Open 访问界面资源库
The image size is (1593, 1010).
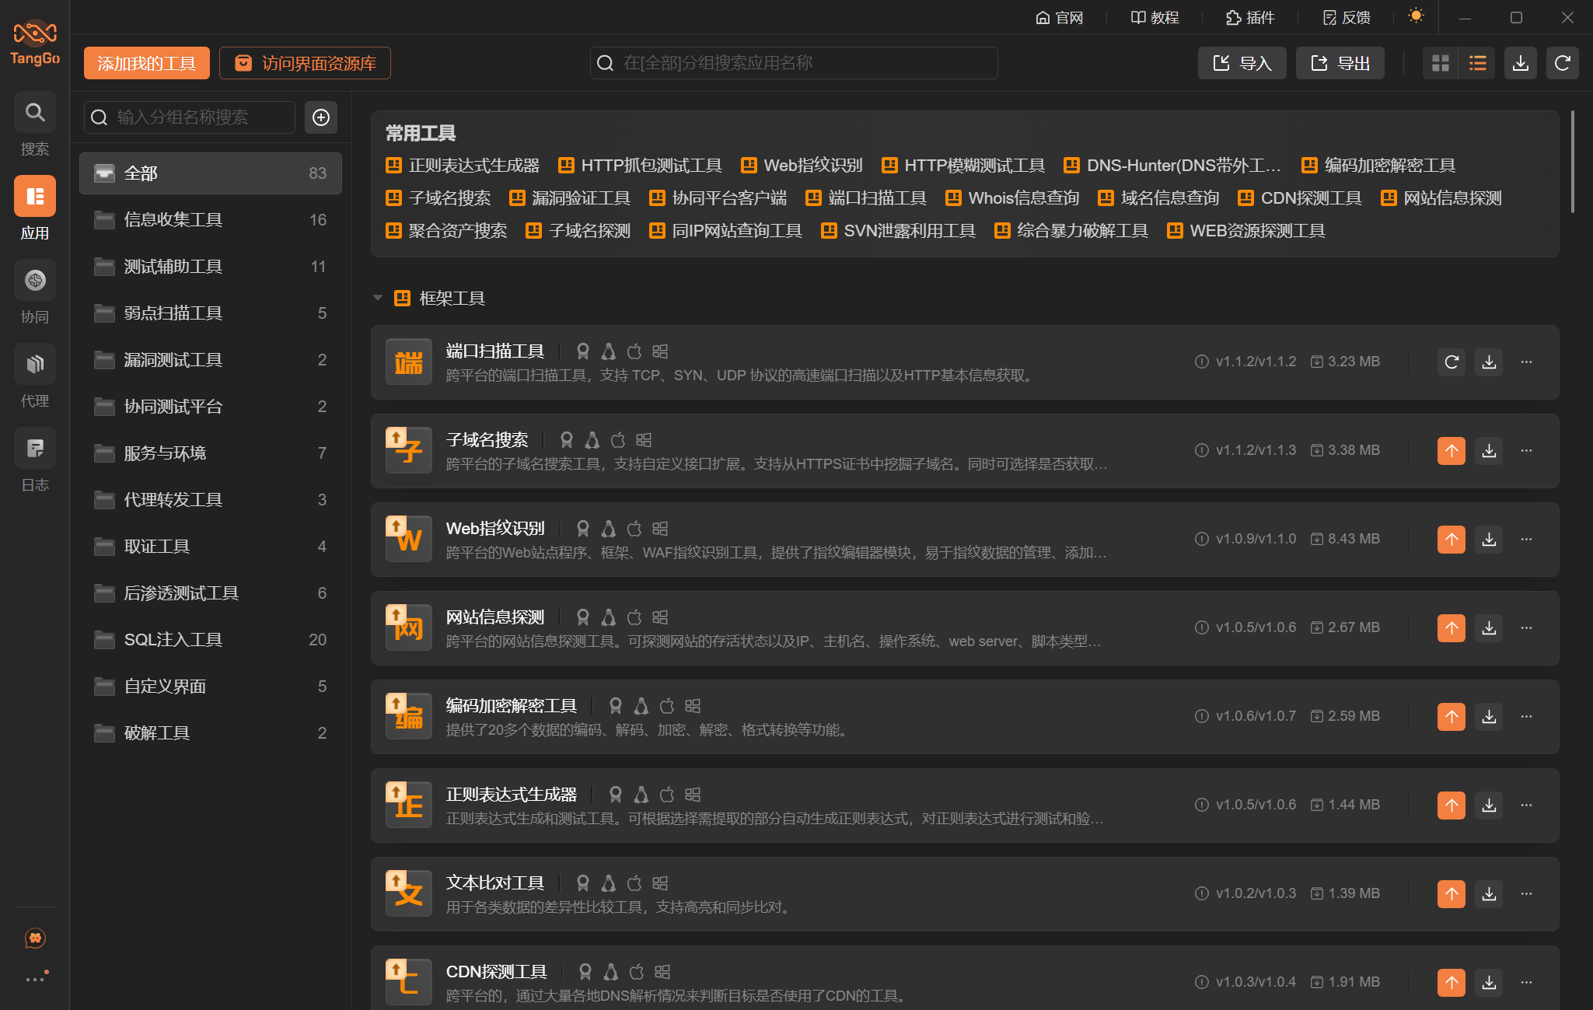coord(304,63)
